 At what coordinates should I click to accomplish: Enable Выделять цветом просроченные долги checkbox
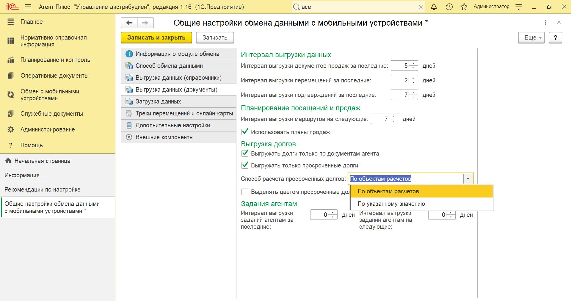point(245,192)
